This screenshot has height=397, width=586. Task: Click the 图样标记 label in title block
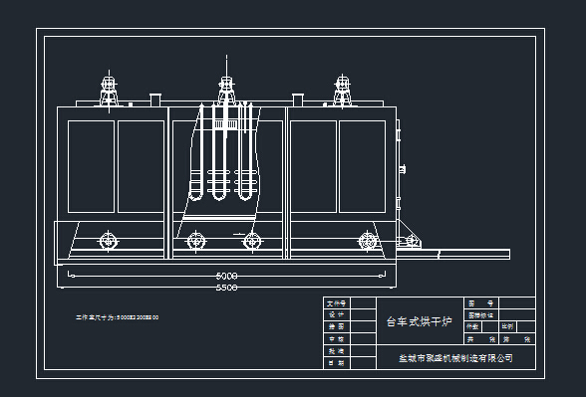click(x=481, y=315)
